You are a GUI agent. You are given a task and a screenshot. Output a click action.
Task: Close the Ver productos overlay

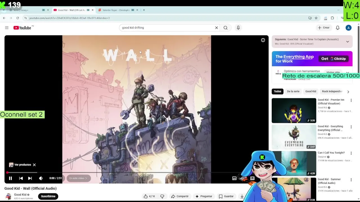(x=34, y=165)
